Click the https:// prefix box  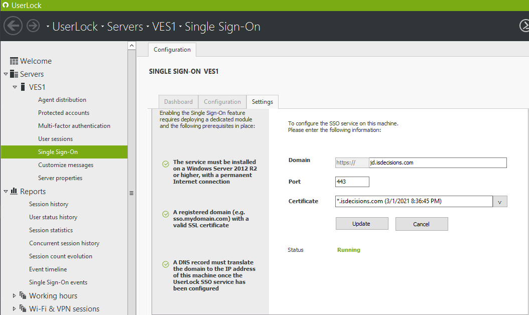pyautogui.click(x=352, y=163)
